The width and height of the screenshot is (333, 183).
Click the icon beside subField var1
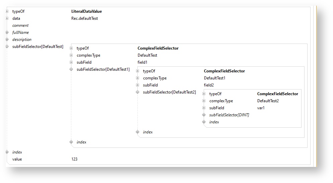point(204,108)
